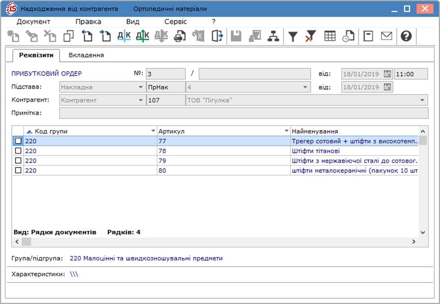Viewport: 440px width, 304px height.
Task: Click the delete document toolbar icon
Action: click(x=50, y=36)
